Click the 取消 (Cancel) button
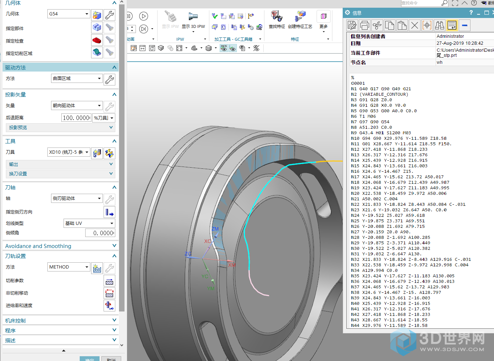Screen dimensions: 494x361 click(x=111, y=359)
